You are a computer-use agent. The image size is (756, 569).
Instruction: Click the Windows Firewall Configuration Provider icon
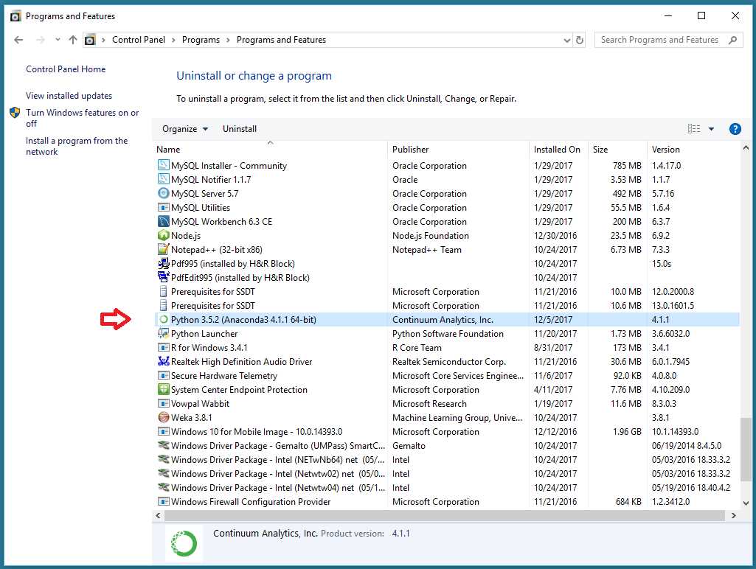(x=164, y=501)
